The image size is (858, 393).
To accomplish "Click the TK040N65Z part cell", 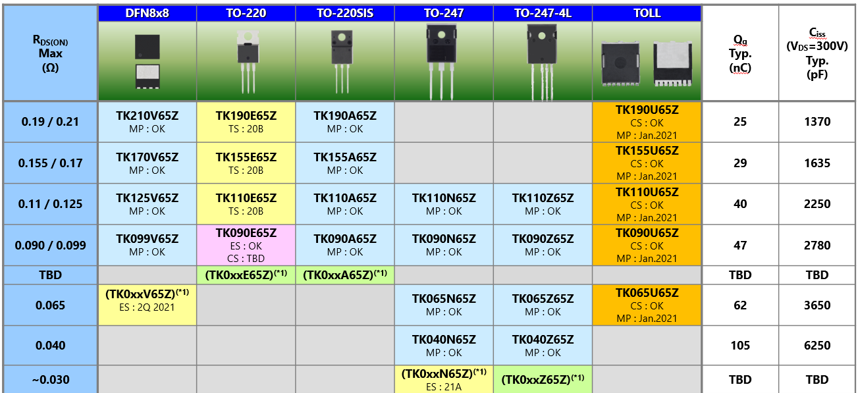I will pyautogui.click(x=443, y=346).
